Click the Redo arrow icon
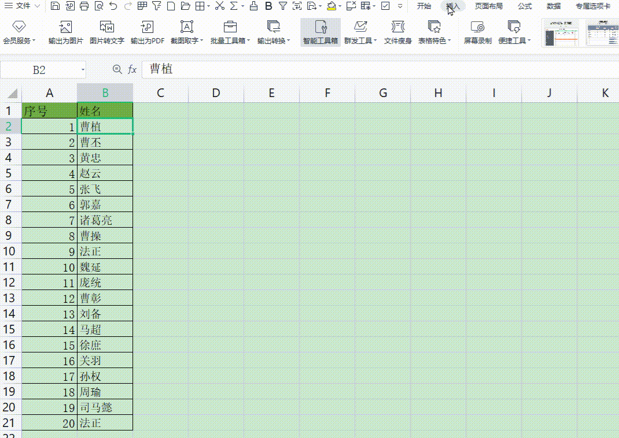The image size is (619, 438). 127,6
